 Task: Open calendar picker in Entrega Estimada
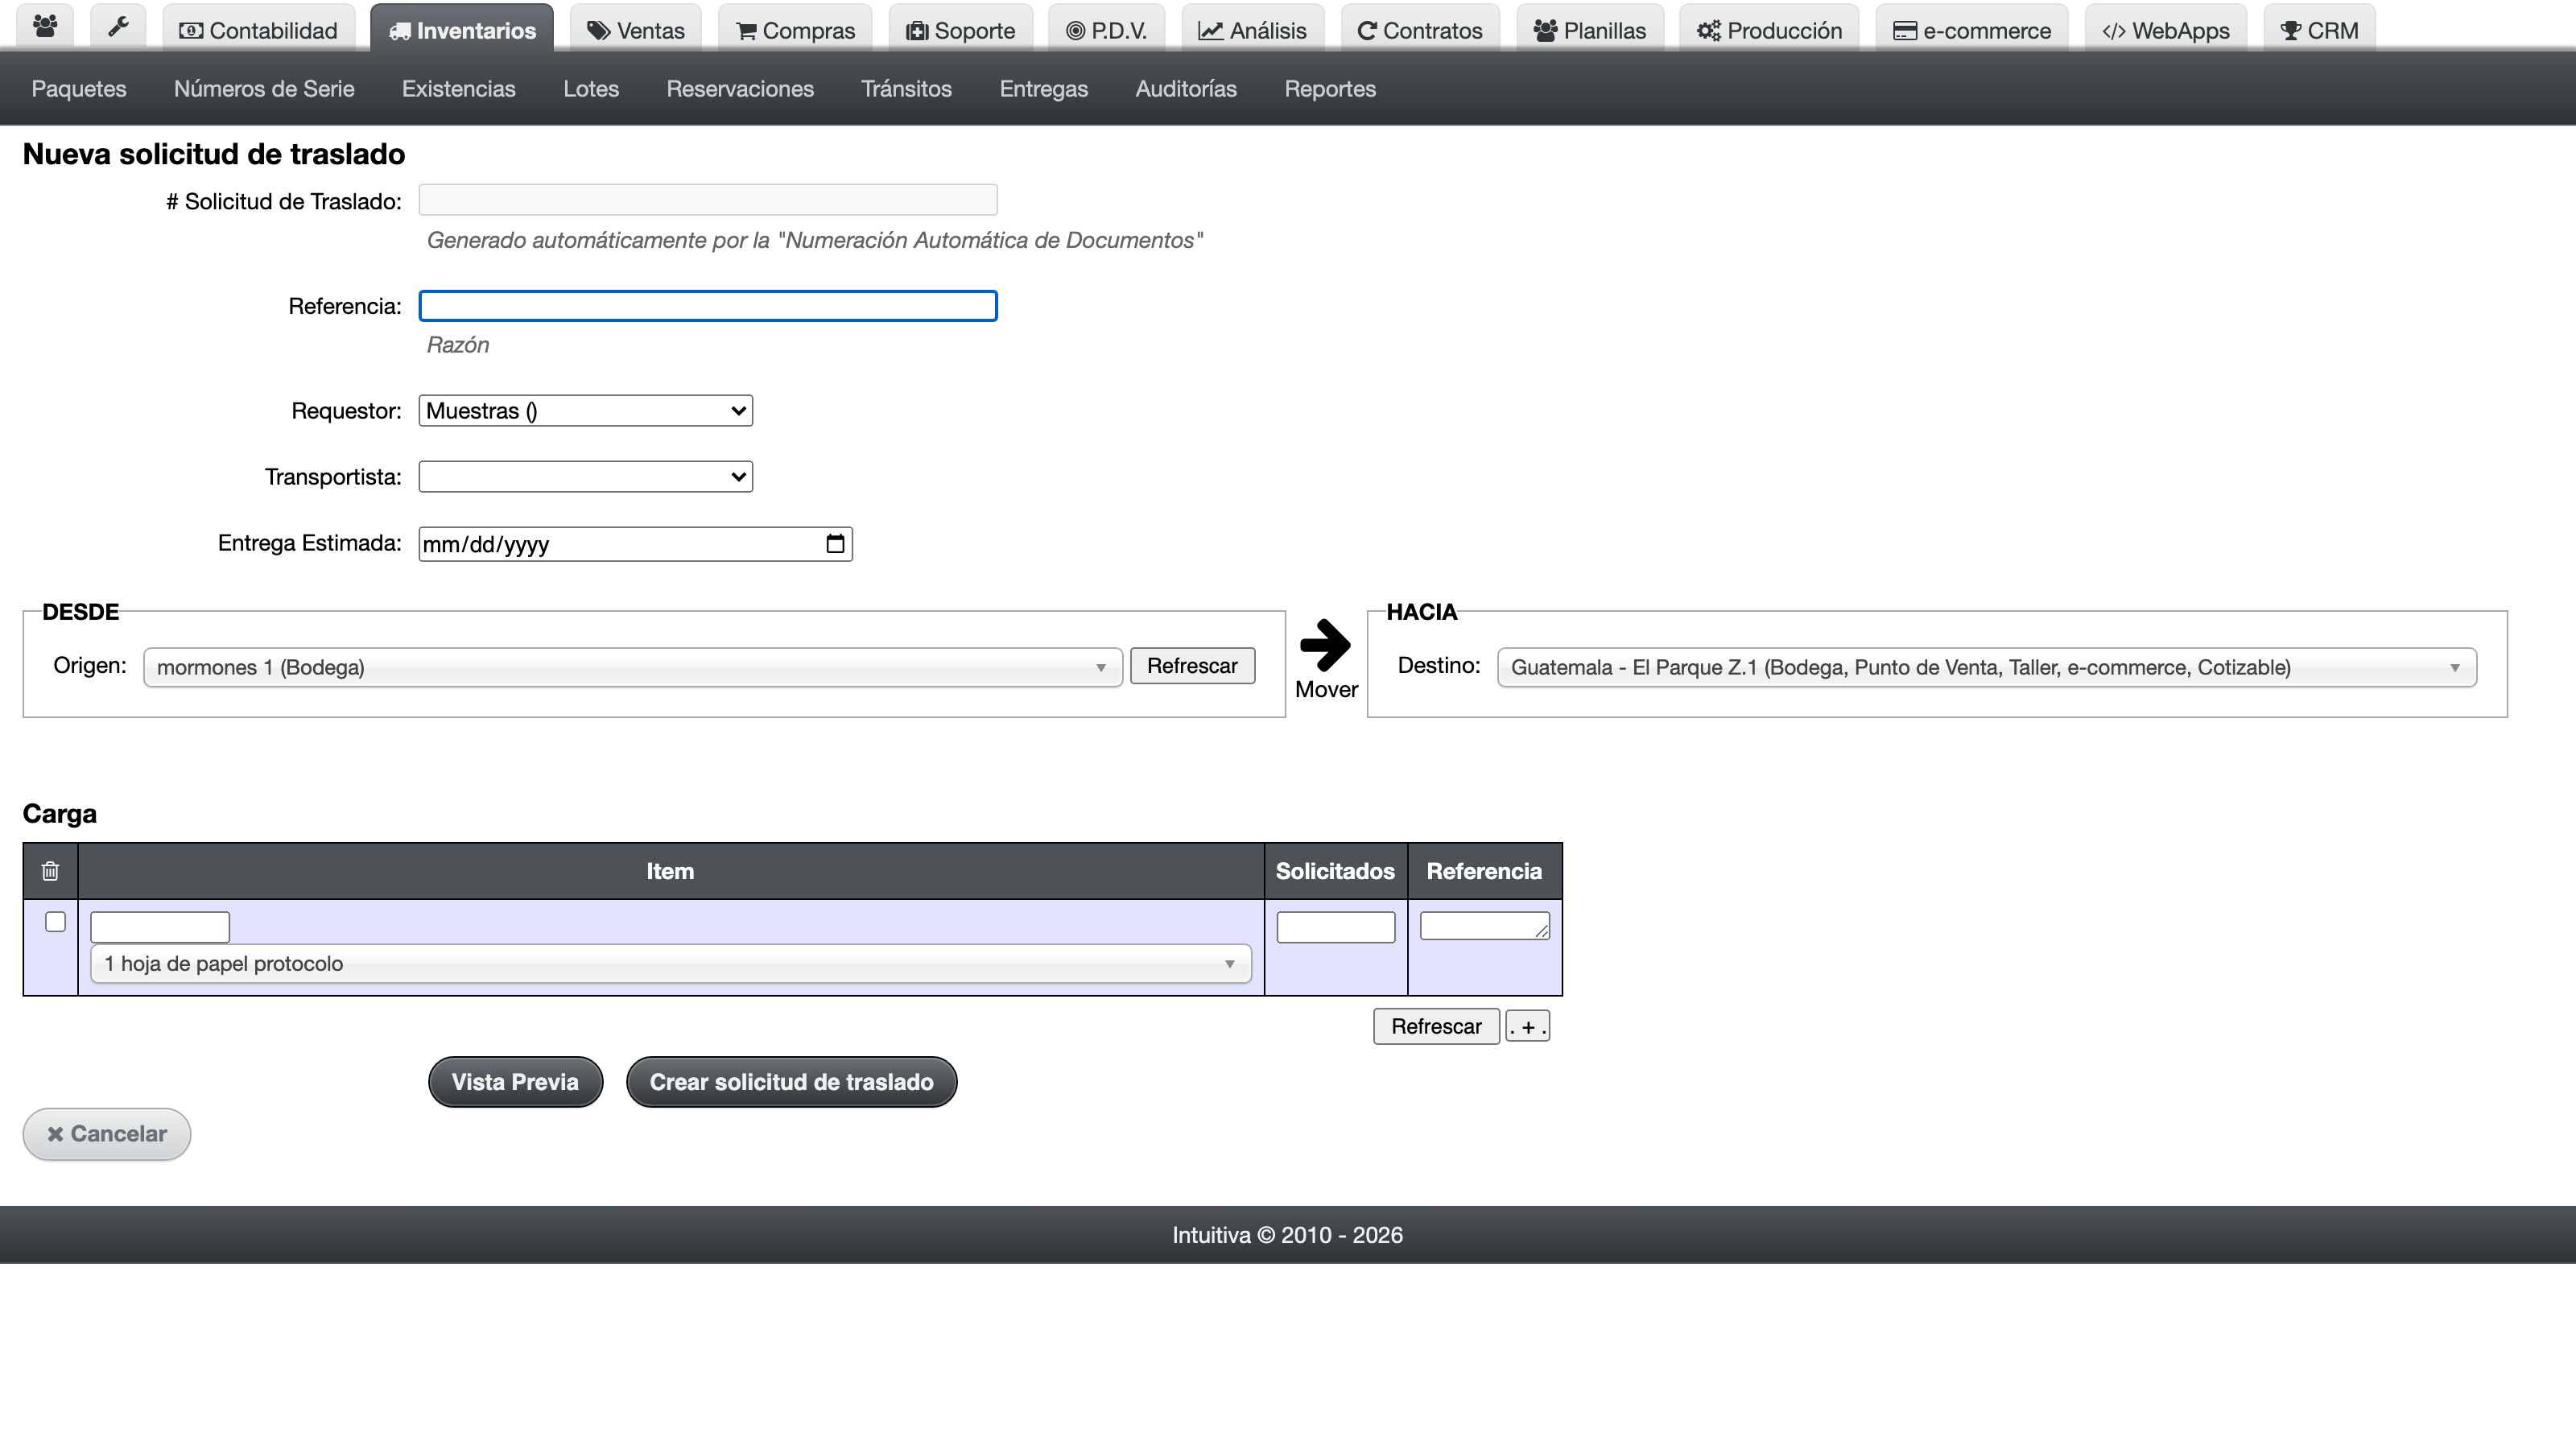click(835, 544)
